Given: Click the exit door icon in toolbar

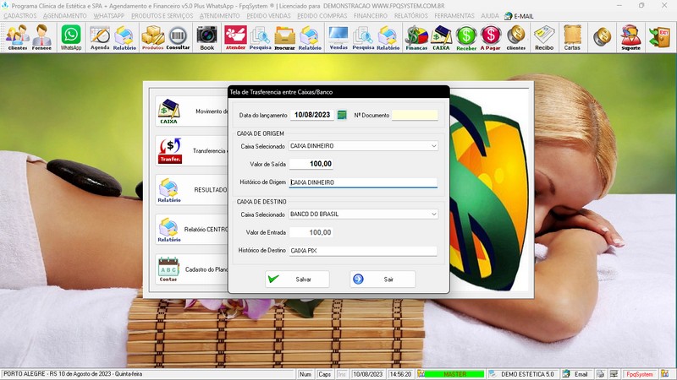Looking at the screenshot, I should pos(660,36).
